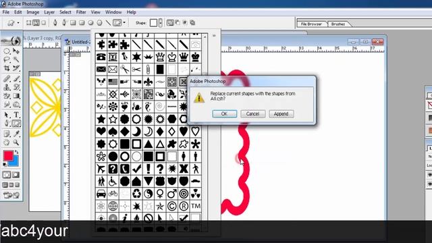Select the Ellipse tool in options bar
Image resolution: width=432 pixels, height=243 pixels.
[x=90, y=23]
